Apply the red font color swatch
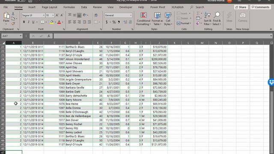 [x=59, y=22]
